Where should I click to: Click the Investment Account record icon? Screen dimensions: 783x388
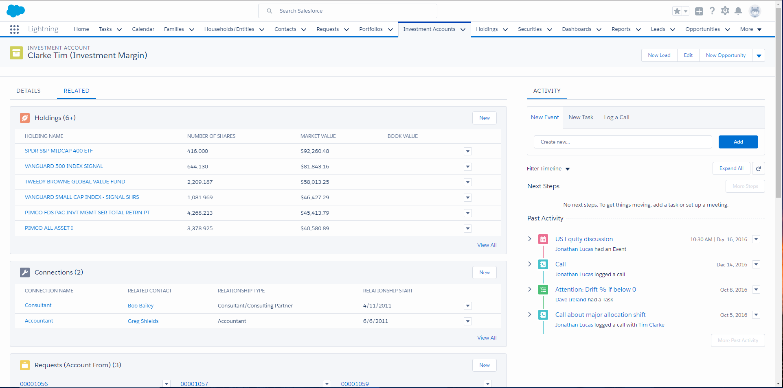point(16,52)
